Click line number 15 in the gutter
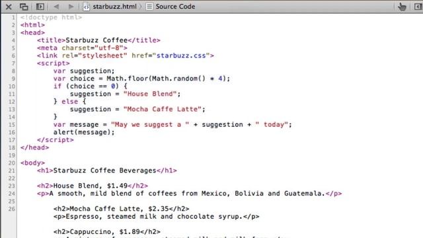The width and height of the screenshot is (423, 238). coord(12,125)
